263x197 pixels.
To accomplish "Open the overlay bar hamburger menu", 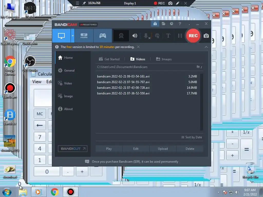I will tap(77, 3).
